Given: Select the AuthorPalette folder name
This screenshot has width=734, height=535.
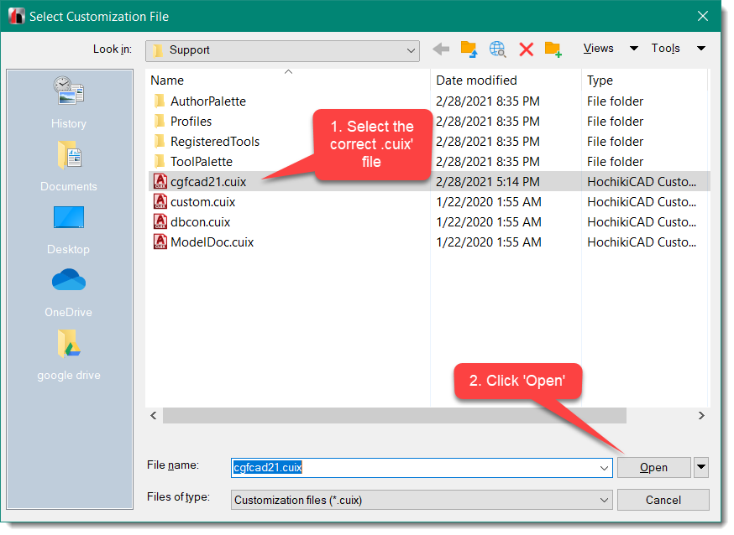Looking at the screenshot, I should tap(207, 101).
